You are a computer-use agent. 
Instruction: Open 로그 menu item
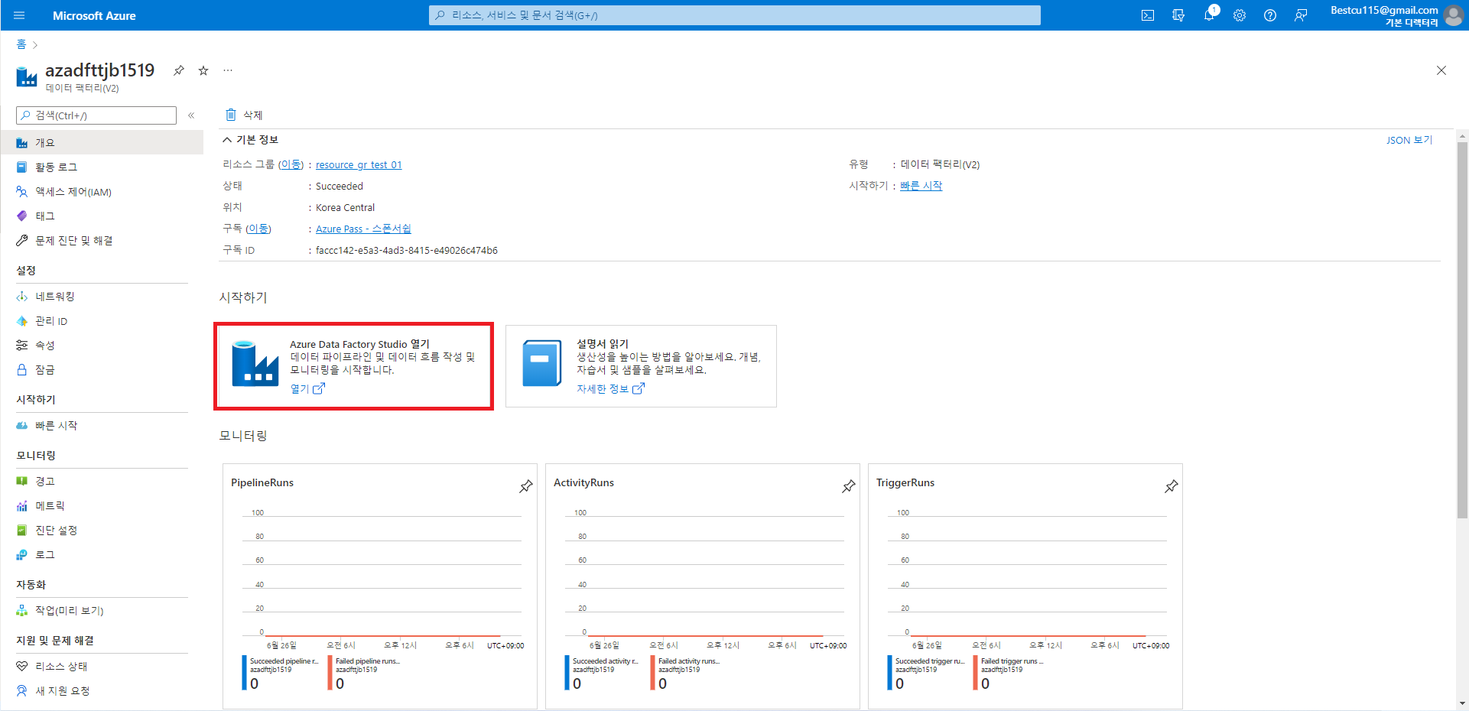[102, 555]
